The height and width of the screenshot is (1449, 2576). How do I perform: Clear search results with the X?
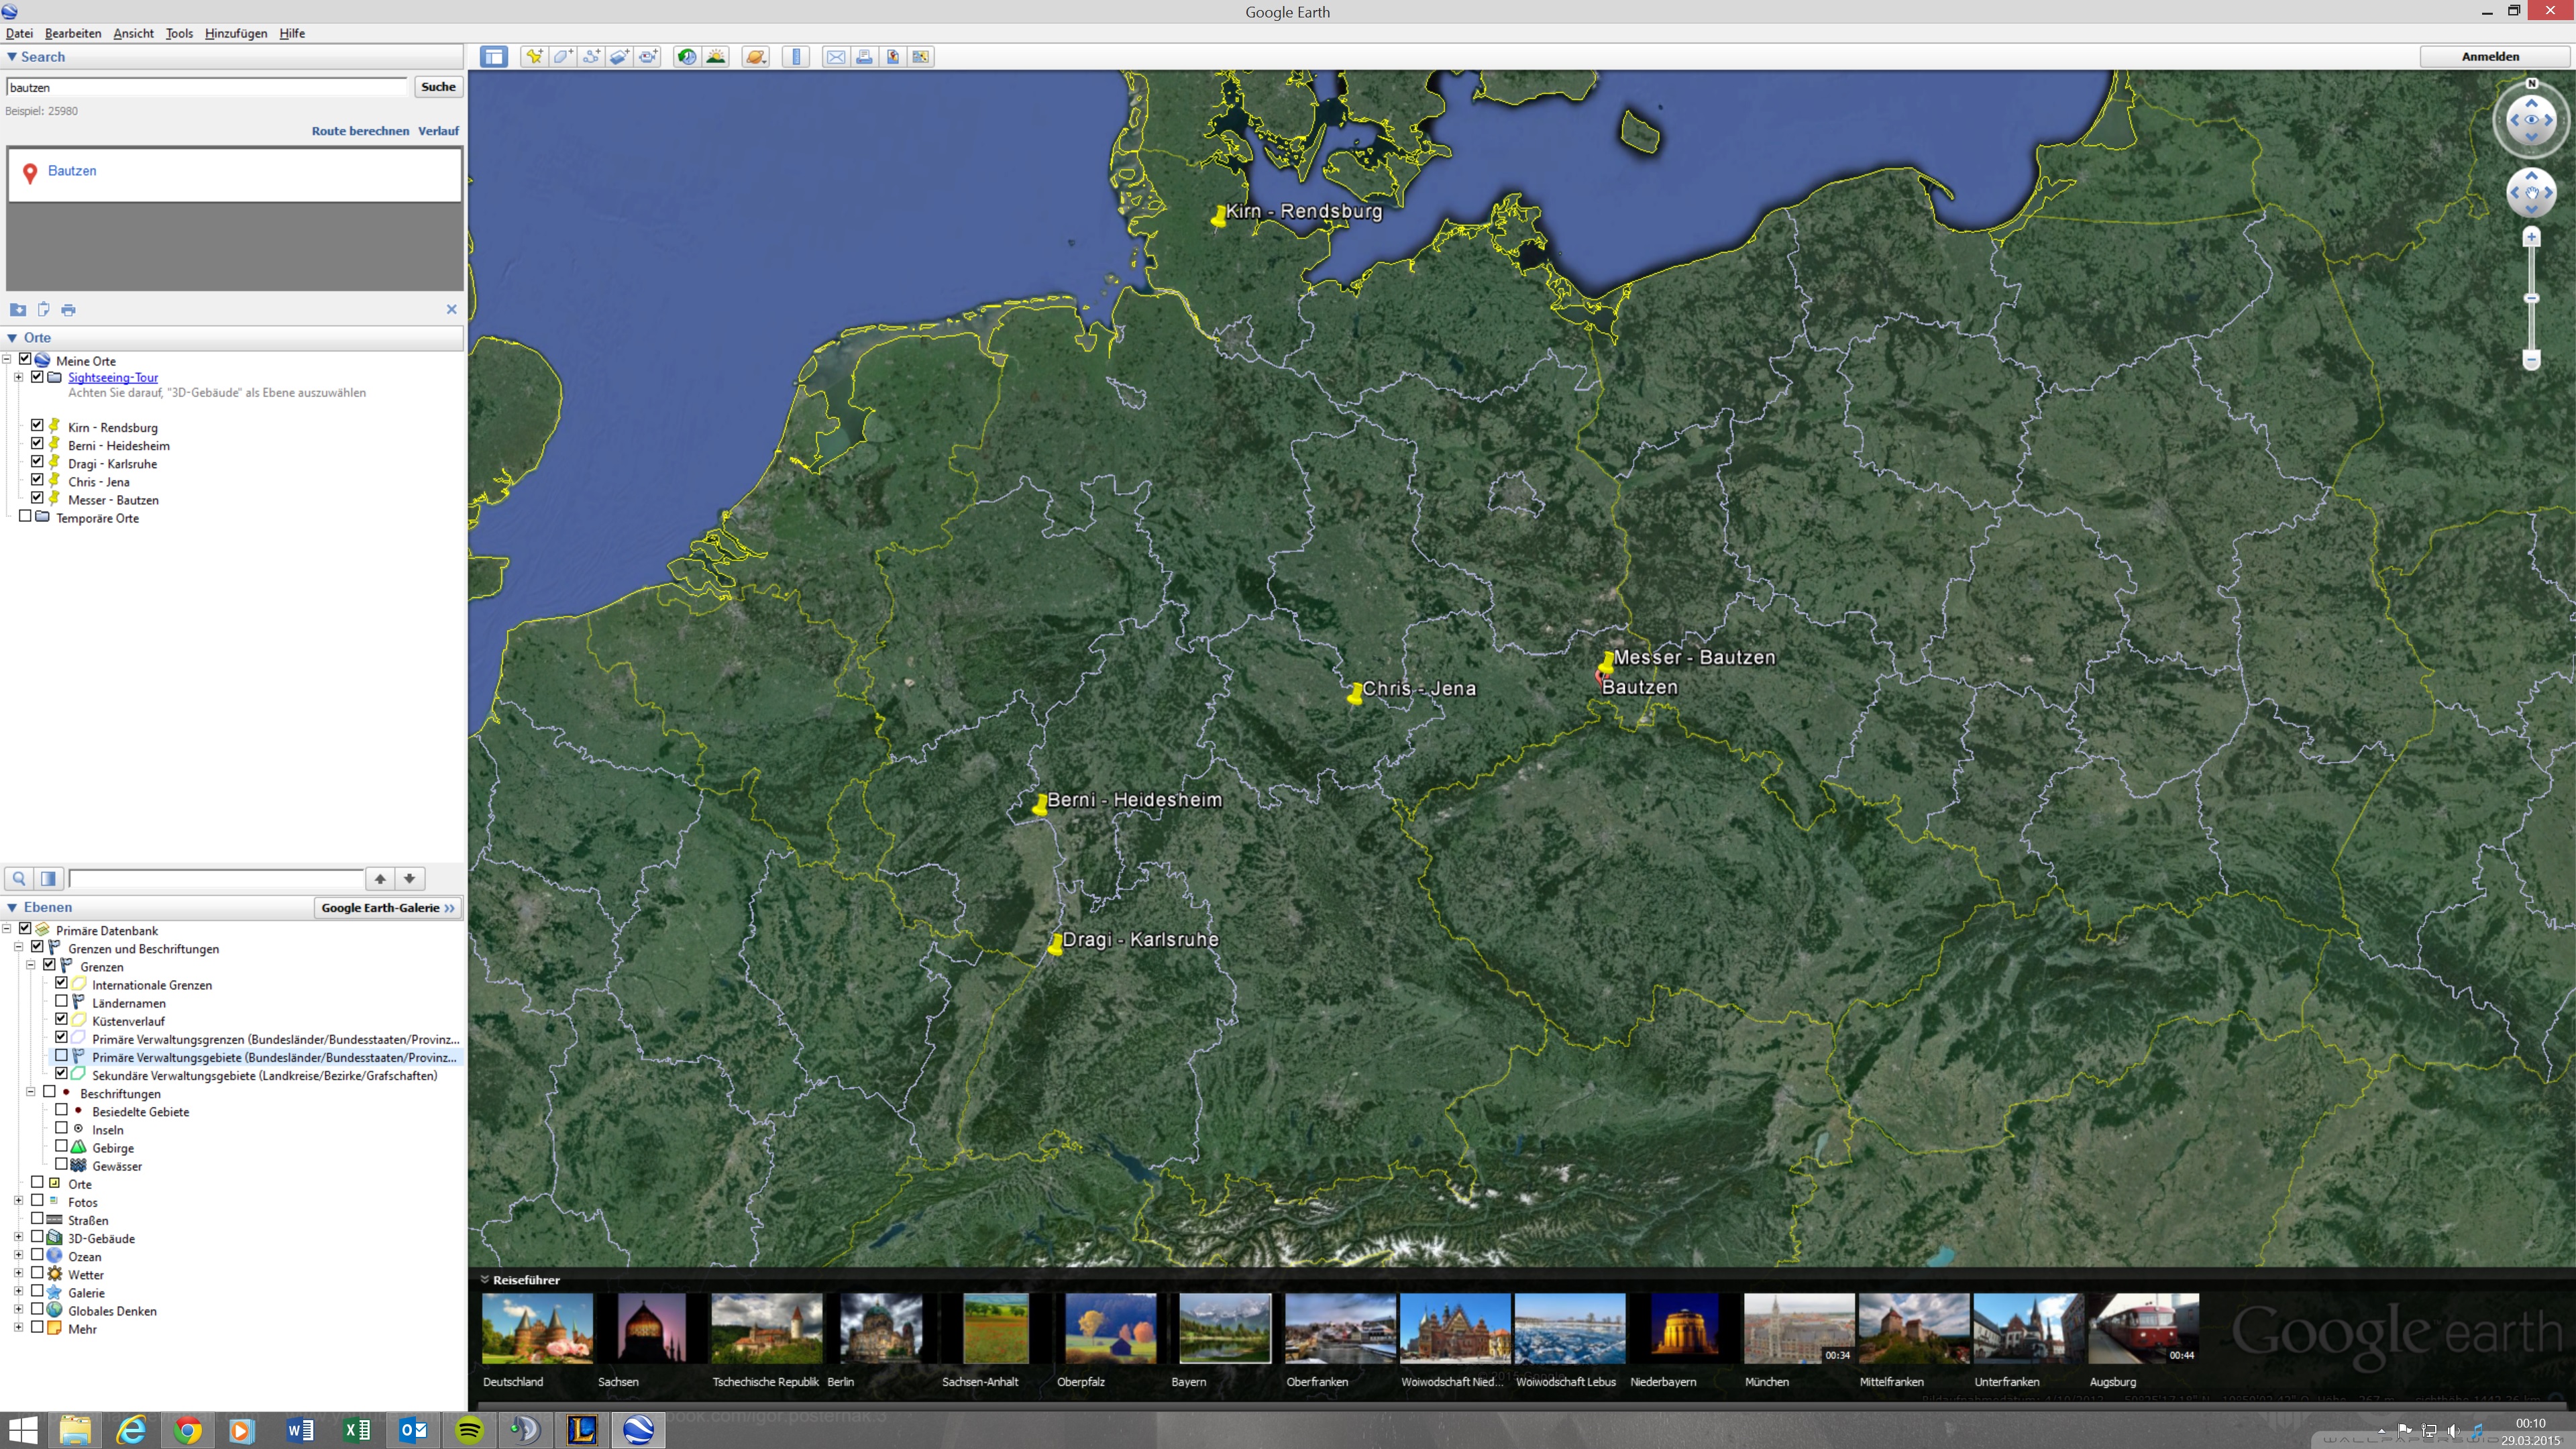pyautogui.click(x=451, y=310)
